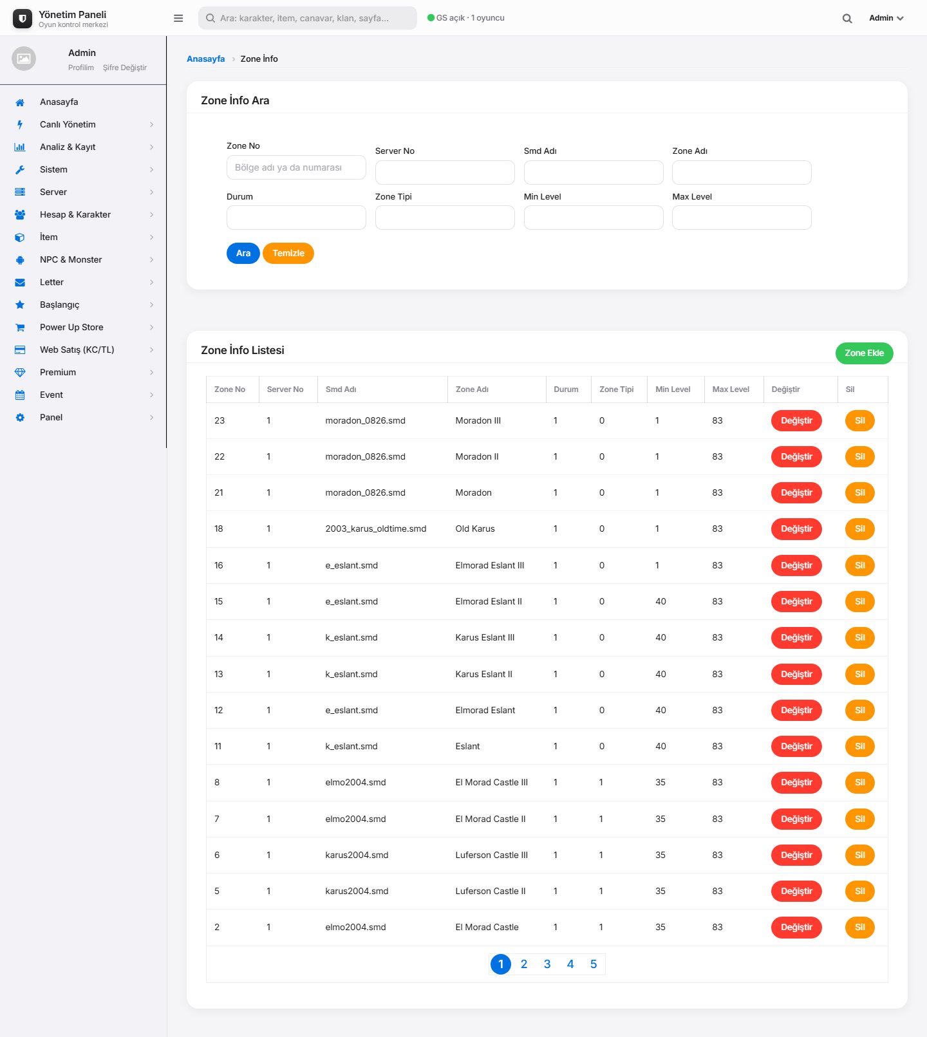Click the Analiz & Kayıt chart icon

click(20, 147)
